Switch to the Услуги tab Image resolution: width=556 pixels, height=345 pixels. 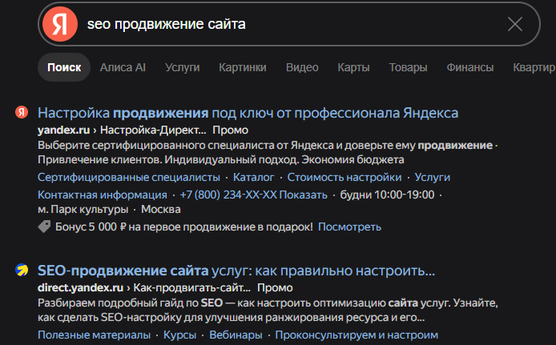click(182, 67)
